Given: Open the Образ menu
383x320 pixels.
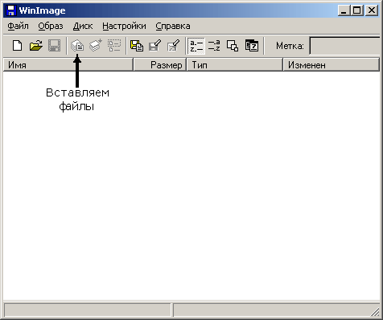Looking at the screenshot, I should click(51, 26).
